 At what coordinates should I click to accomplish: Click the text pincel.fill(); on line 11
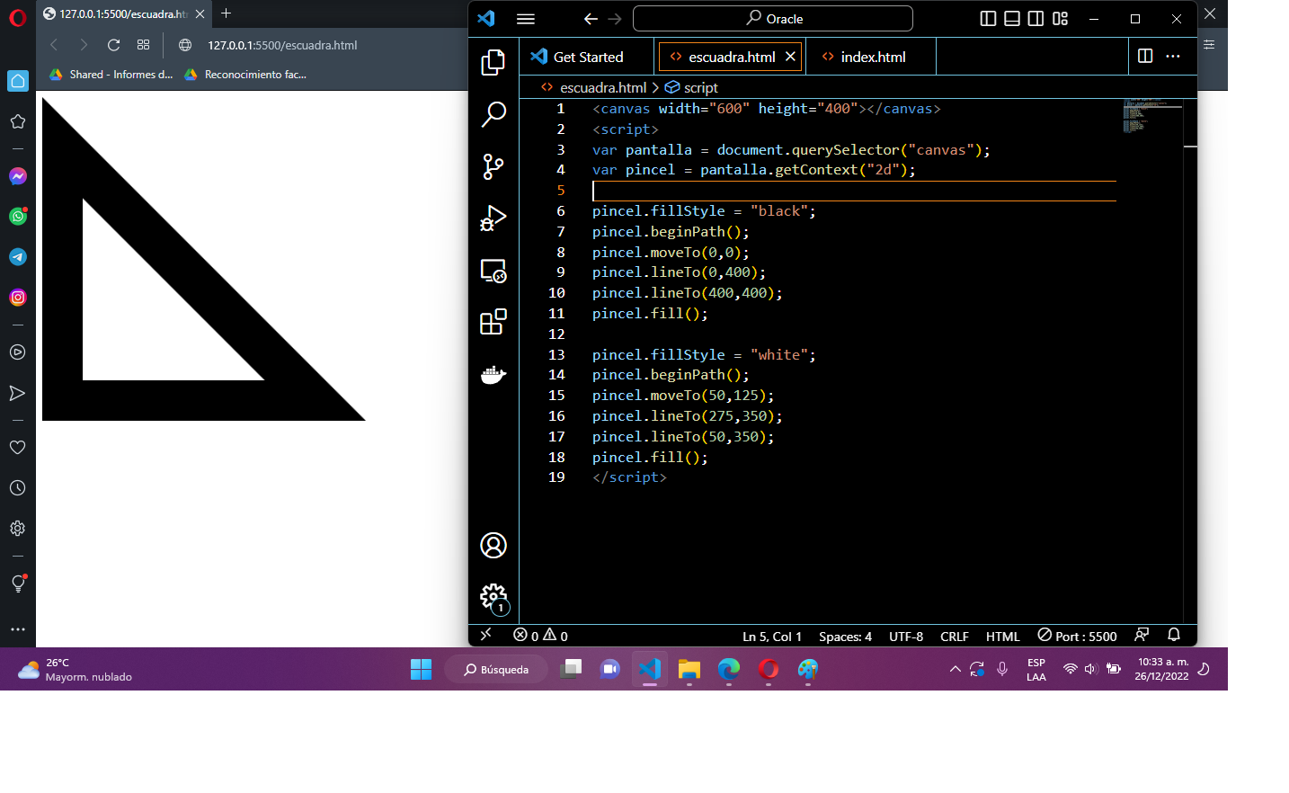click(650, 314)
